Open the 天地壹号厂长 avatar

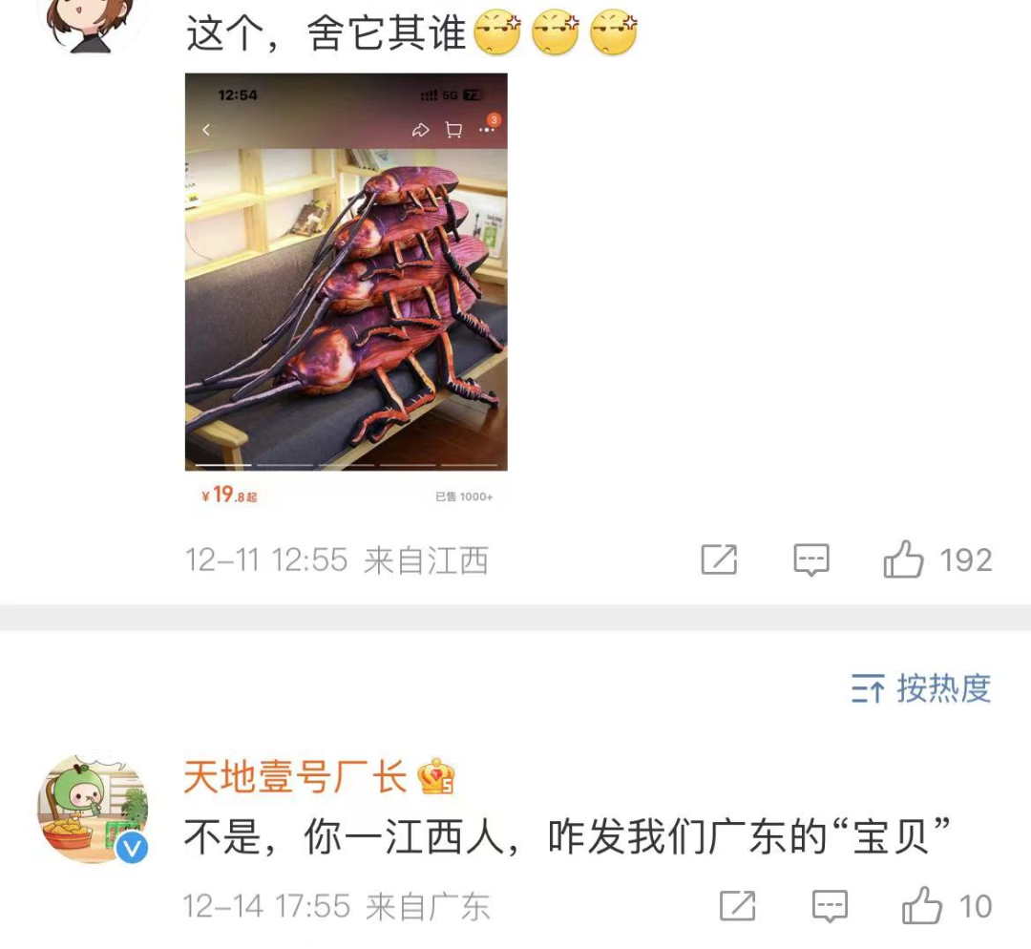coord(93,810)
